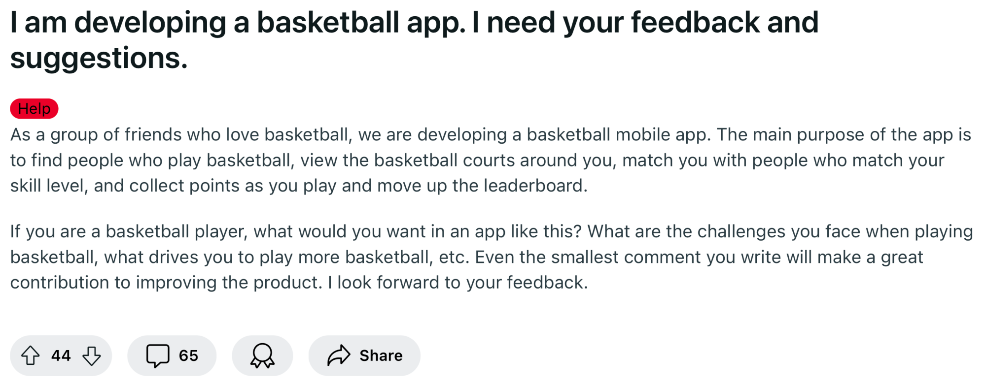This screenshot has height=386, width=986.
Task: Downvote the basketball app post
Action: click(x=92, y=355)
